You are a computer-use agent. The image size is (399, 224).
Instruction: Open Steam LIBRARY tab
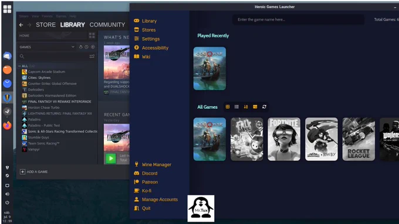click(73, 25)
